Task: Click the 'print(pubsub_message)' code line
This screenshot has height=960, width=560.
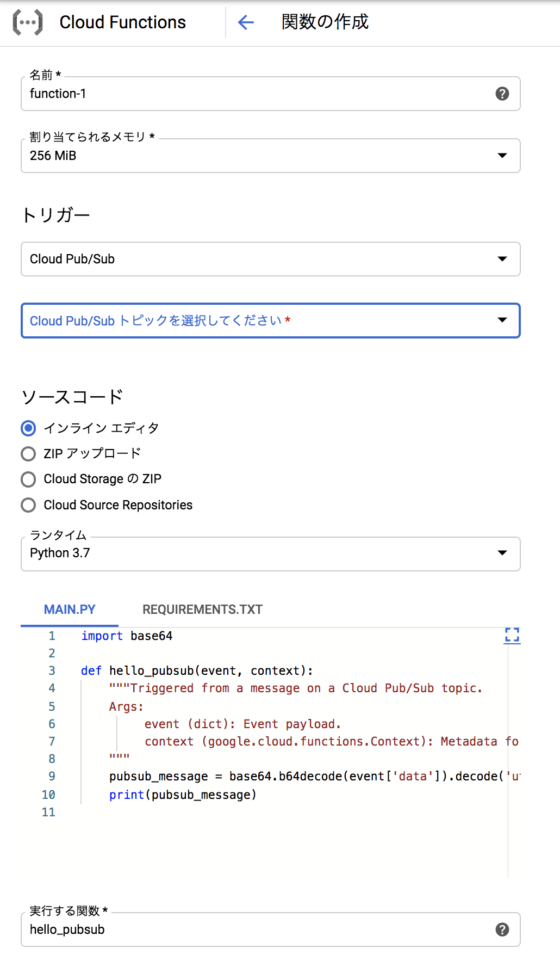Action: (183, 795)
